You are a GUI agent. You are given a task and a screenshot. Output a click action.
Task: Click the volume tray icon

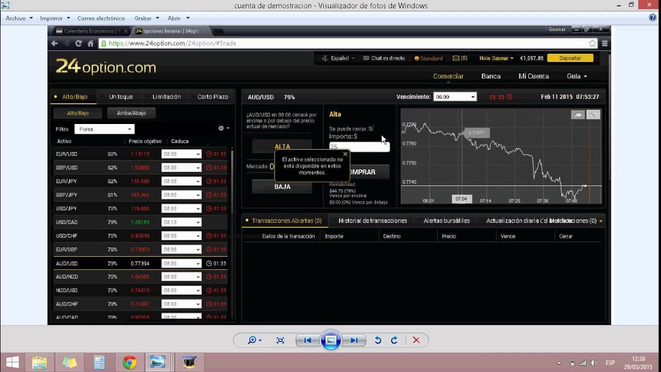pyautogui.click(x=594, y=363)
